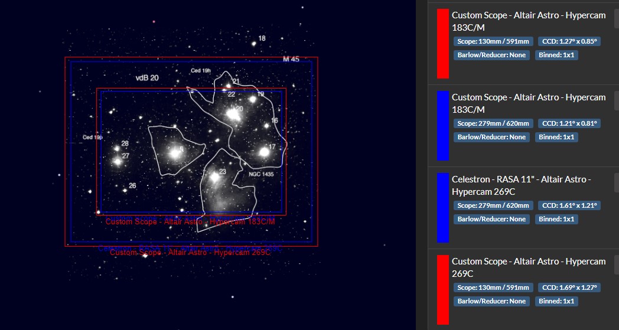Click 'Binned: 1x1' in the RASA 11" card

pyautogui.click(x=556, y=220)
